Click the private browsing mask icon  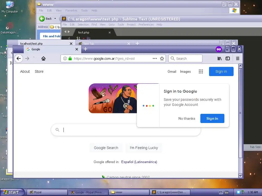[219, 49]
